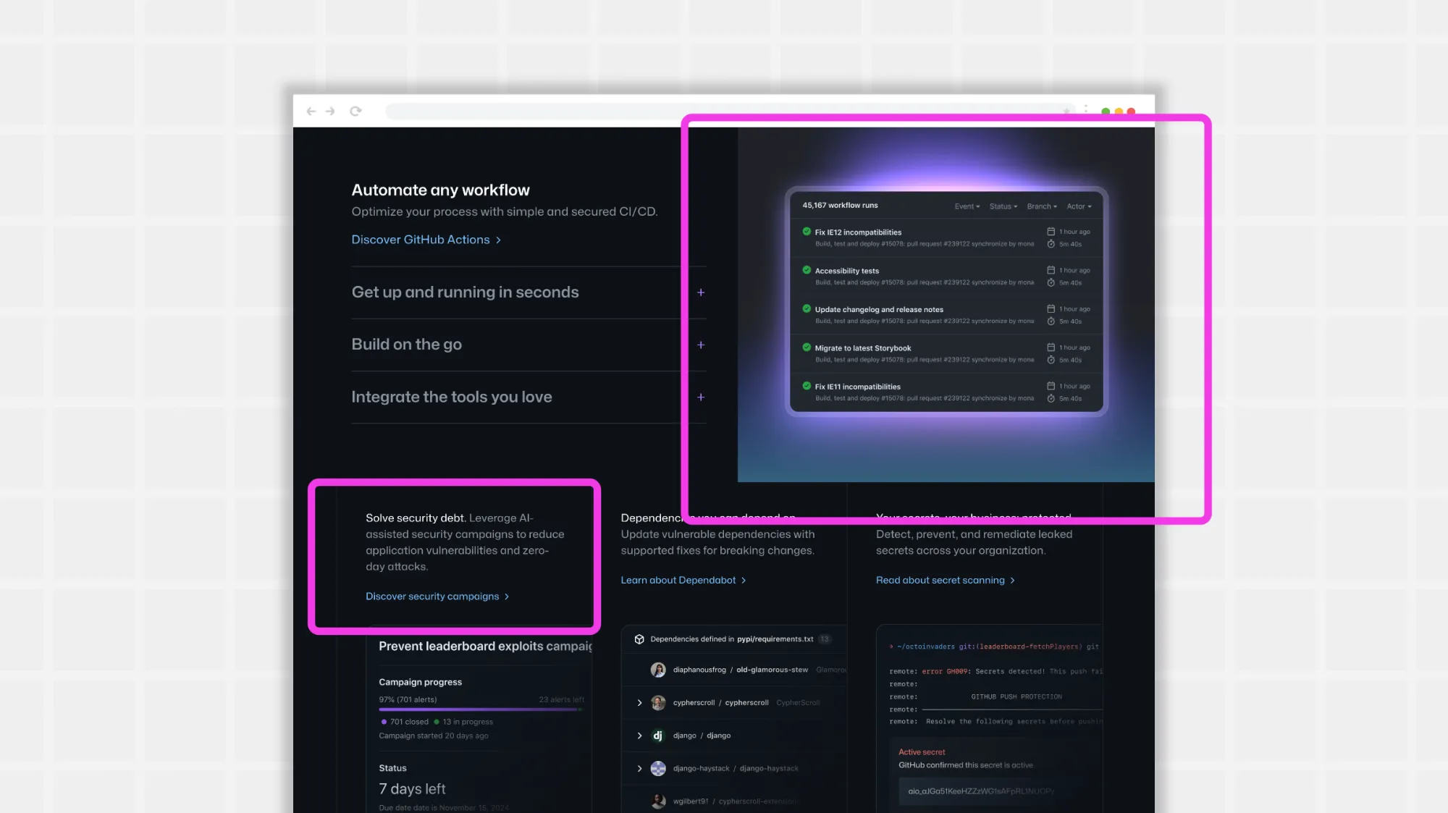The height and width of the screenshot is (813, 1448).
Task: Click the browser address bar
Action: tap(731, 111)
